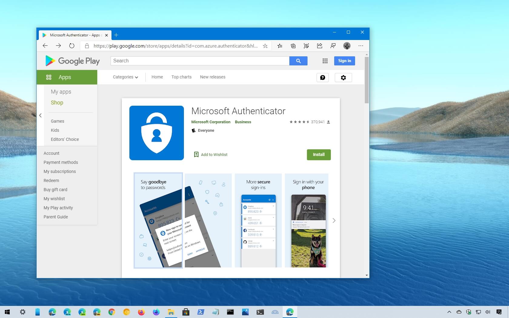Open the Categories dropdown

[x=125, y=77]
